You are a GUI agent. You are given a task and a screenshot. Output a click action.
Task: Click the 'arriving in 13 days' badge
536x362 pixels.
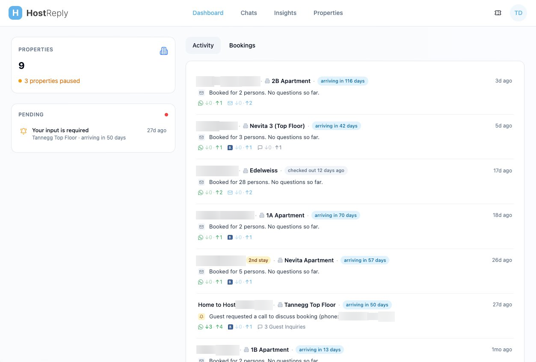pyautogui.click(x=320, y=350)
